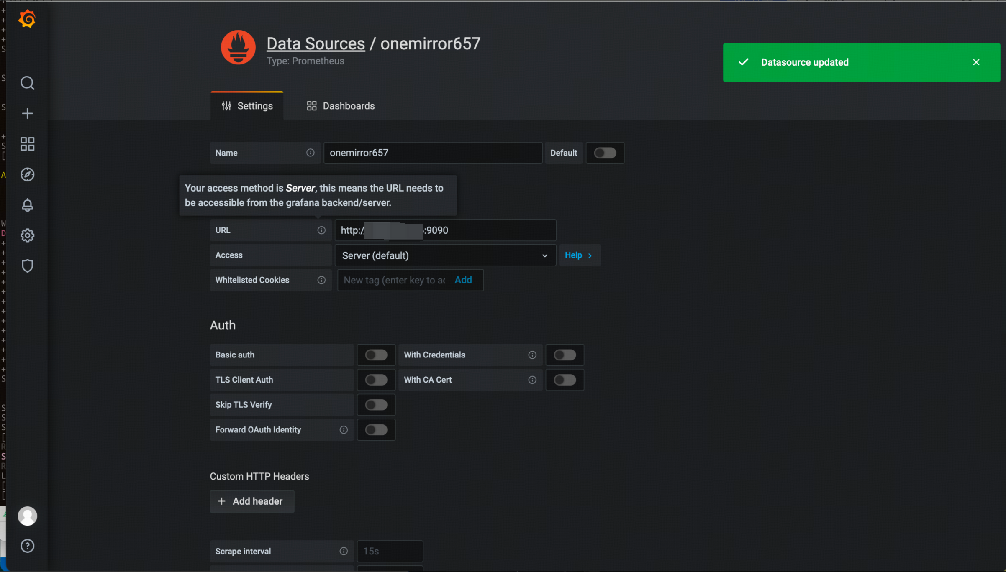1006x572 pixels.
Task: Click the checkmark in Datasource updated alert
Action: [x=743, y=62]
